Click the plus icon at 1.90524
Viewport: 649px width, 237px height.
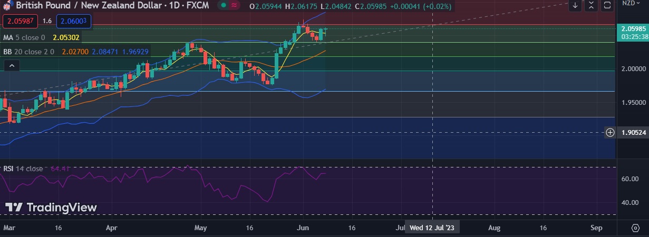coord(610,132)
